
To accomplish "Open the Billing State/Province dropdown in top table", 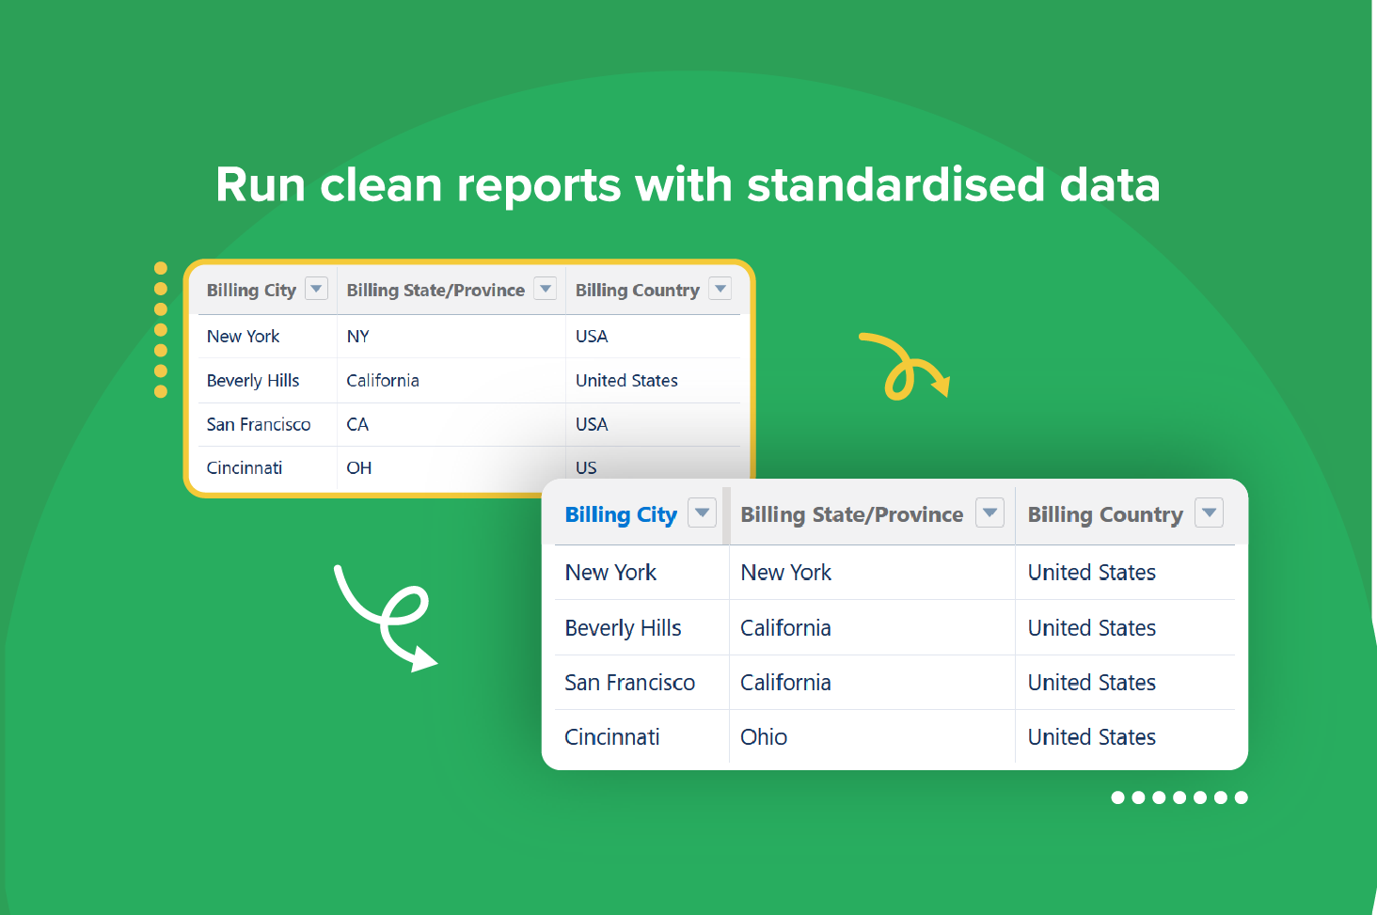I will 545,289.
